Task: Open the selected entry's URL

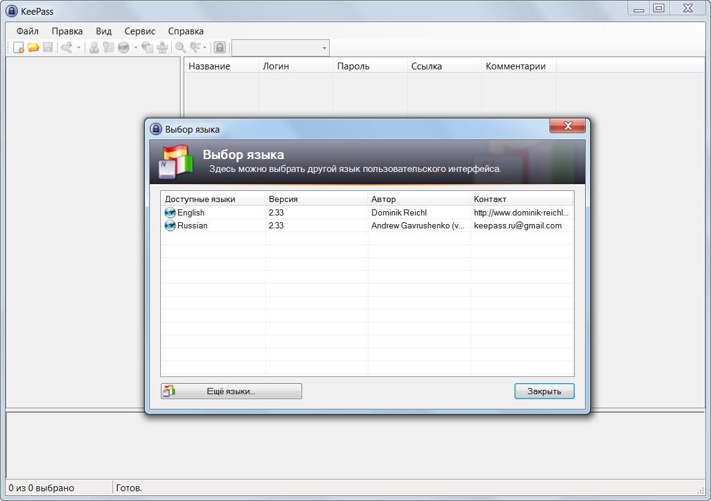Action: [125, 47]
